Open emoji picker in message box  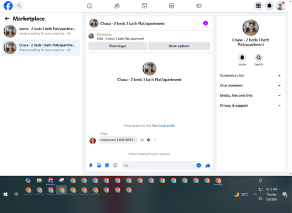199,165
